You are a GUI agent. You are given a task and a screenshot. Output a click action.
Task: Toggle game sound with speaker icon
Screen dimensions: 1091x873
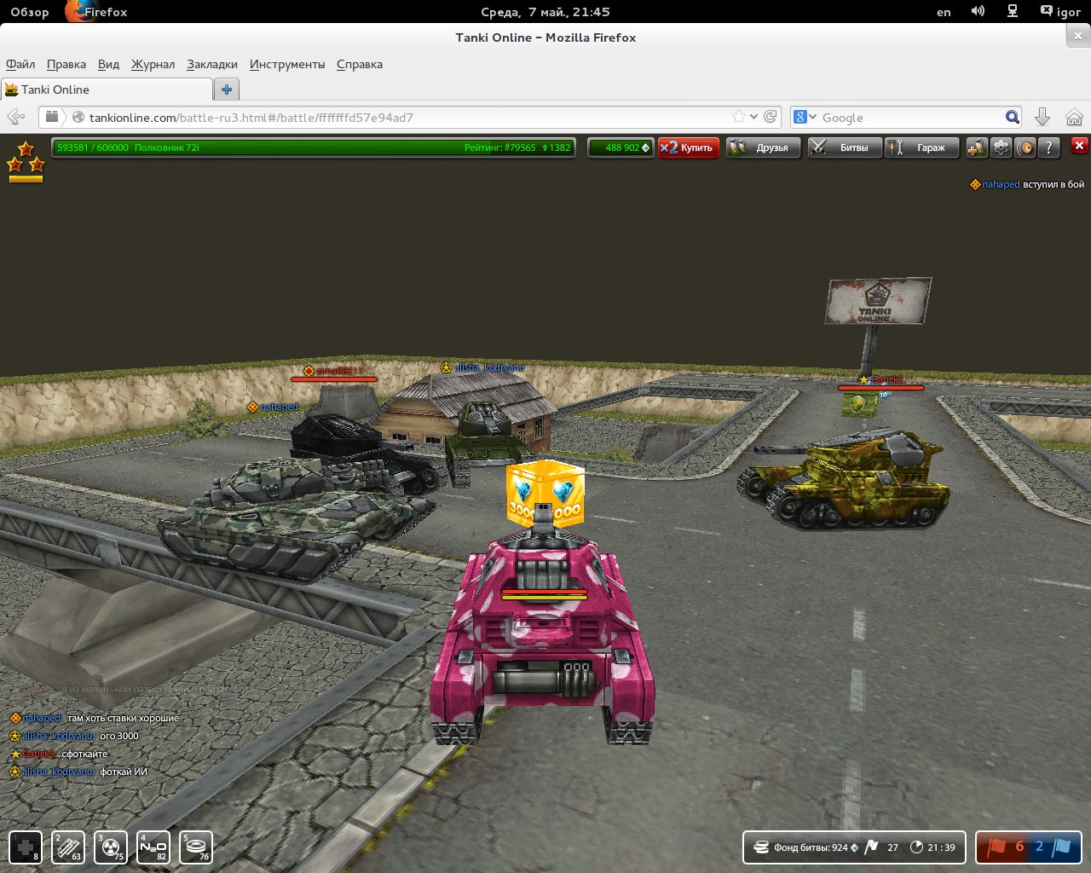tap(1025, 147)
